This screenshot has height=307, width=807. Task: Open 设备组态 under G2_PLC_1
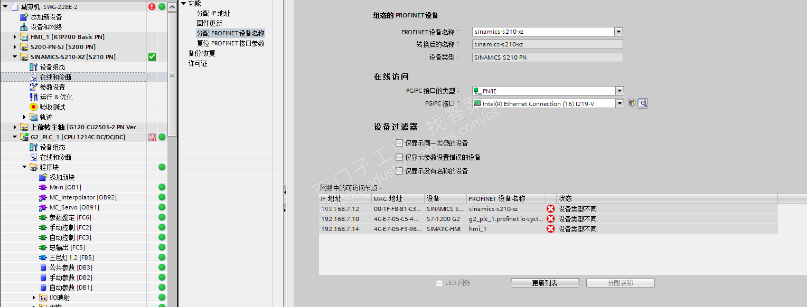tap(52, 147)
